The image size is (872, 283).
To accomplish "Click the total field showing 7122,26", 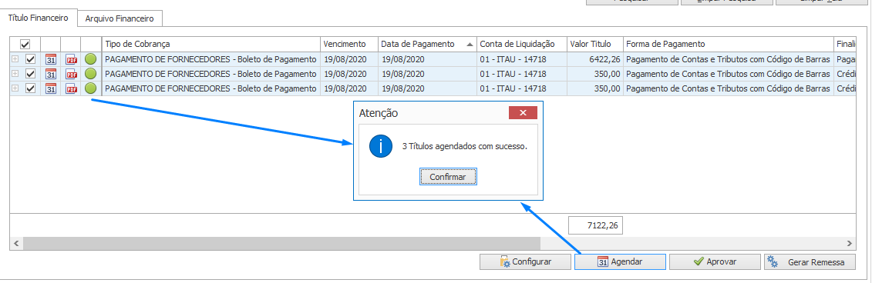I will (x=596, y=225).
